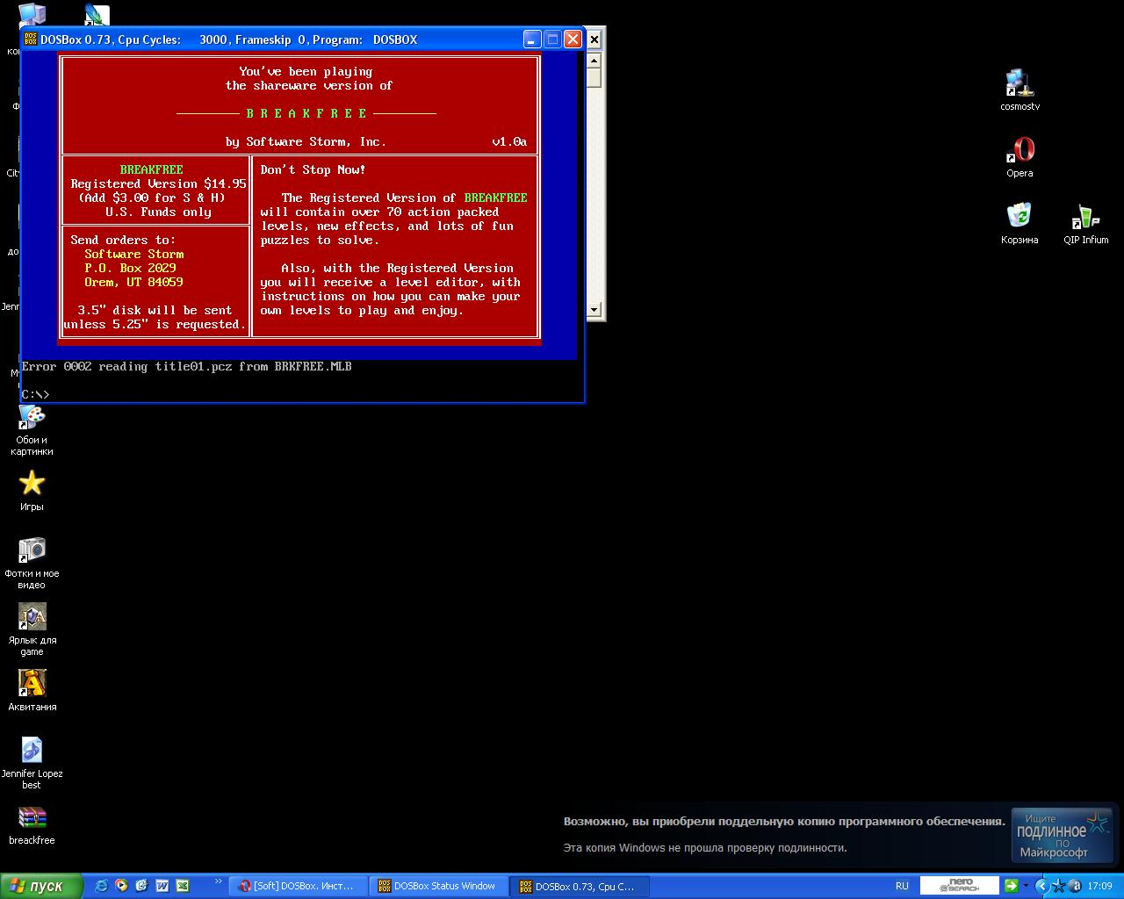
Task: Select the DOSBox 0.73 Cpu Cycles taskbar button
Action: (x=579, y=886)
